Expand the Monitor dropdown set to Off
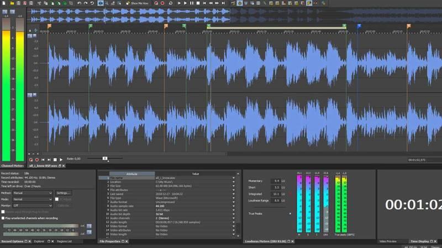Viewport: 442px width, 248px height. 33,206
